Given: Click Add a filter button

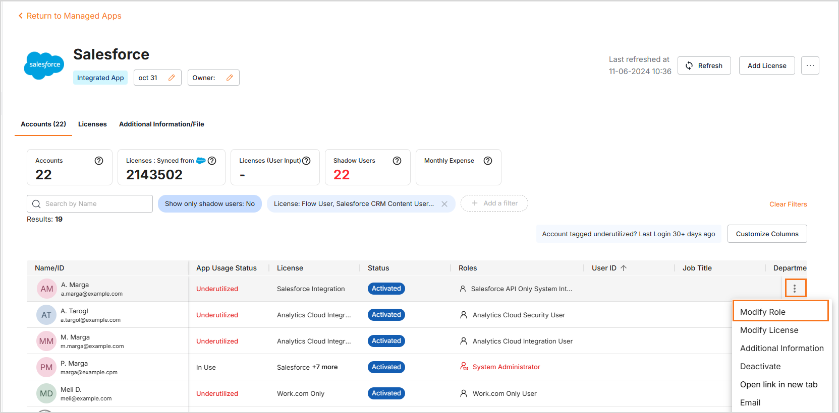Looking at the screenshot, I should pos(494,203).
